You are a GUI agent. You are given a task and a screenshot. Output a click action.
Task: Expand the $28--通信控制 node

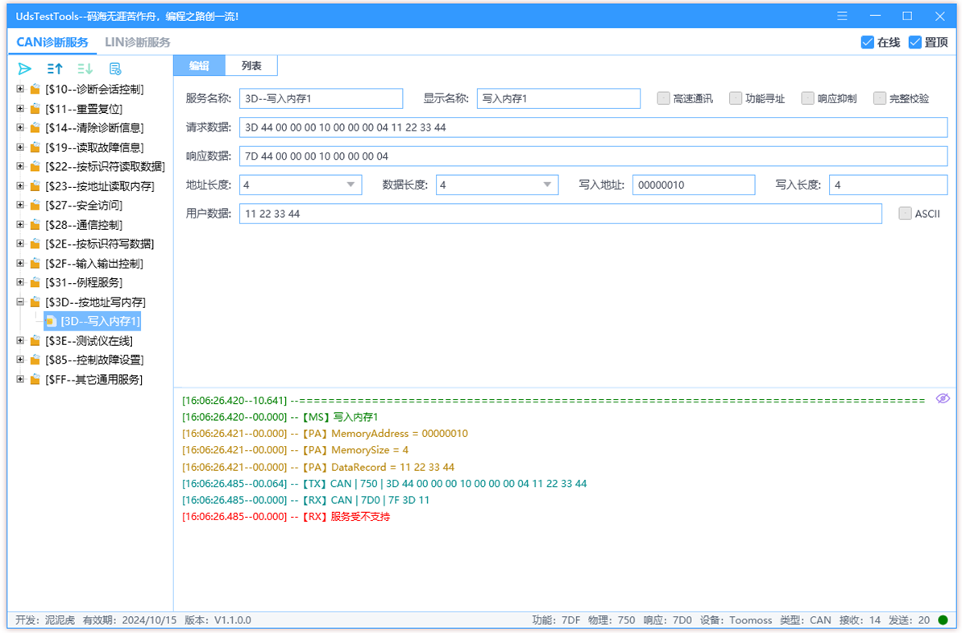coord(20,224)
